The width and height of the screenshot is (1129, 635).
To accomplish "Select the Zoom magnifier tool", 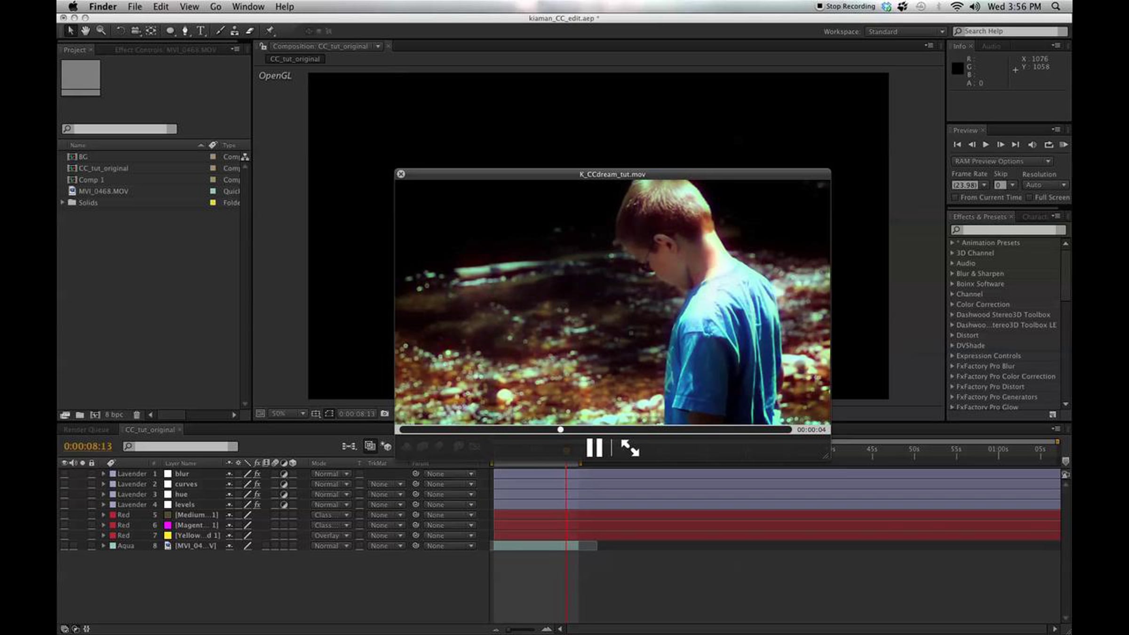I will 101,31.
